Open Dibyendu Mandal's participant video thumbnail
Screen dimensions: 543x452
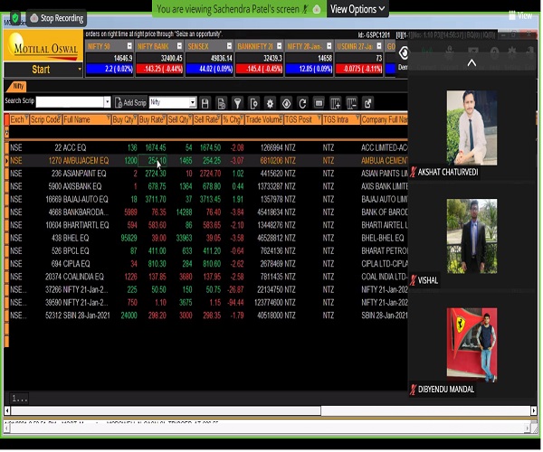point(472,346)
